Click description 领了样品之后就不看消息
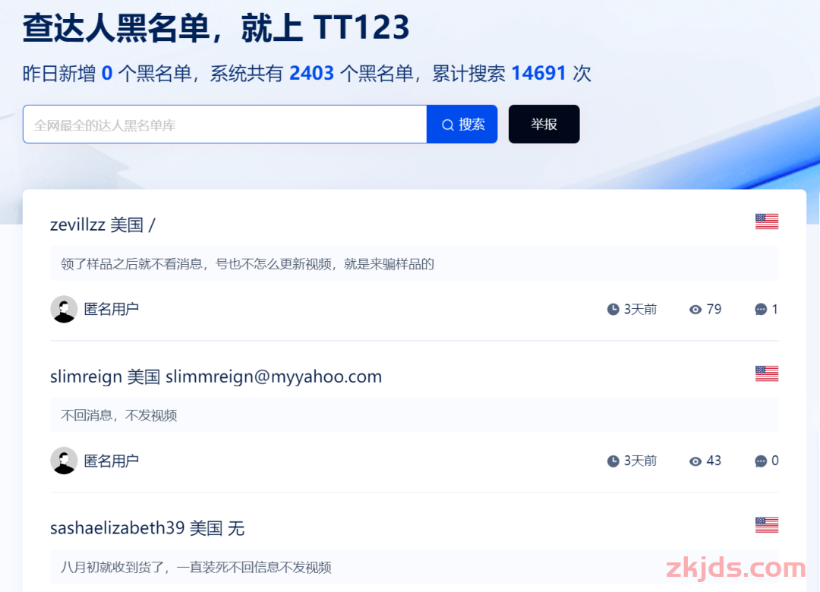820x592 pixels. [248, 264]
